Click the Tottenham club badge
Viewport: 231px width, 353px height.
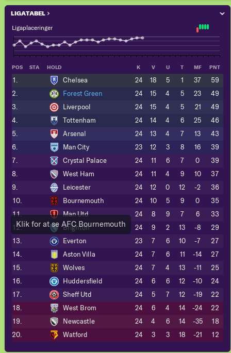pyautogui.click(x=54, y=121)
